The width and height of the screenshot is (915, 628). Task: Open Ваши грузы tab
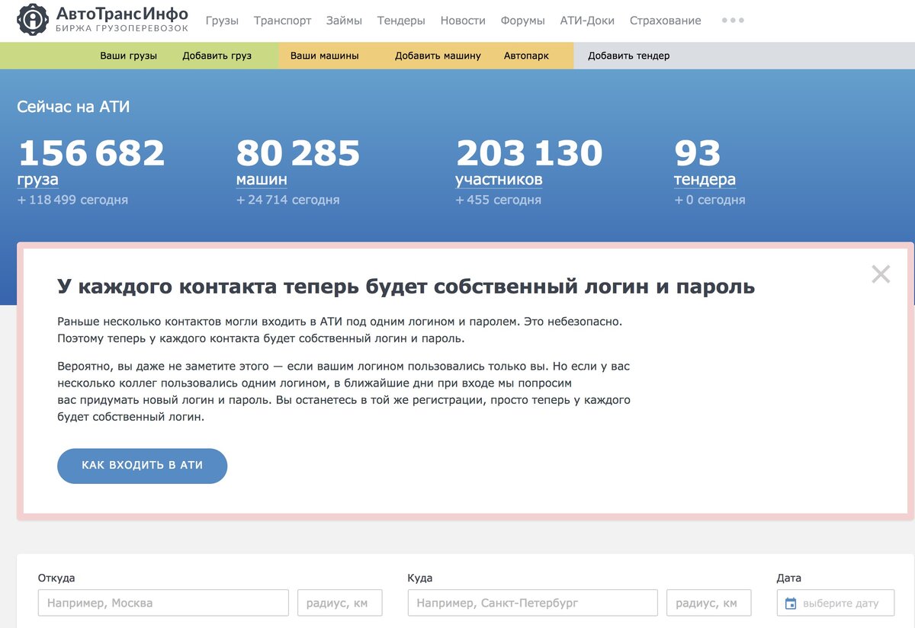point(128,56)
